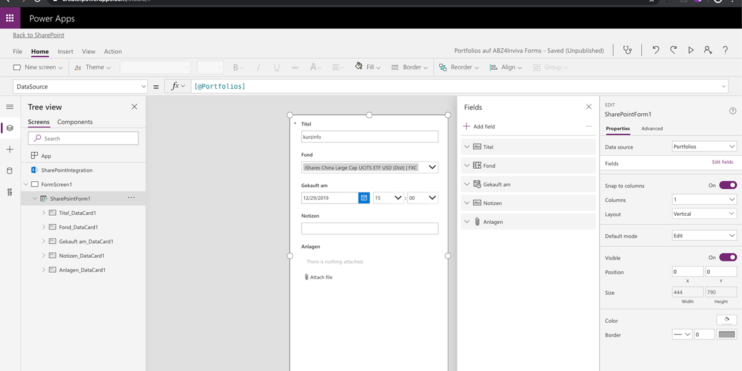Image resolution: width=742 pixels, height=371 pixels.
Task: Open the View menu tab
Action: 88,51
